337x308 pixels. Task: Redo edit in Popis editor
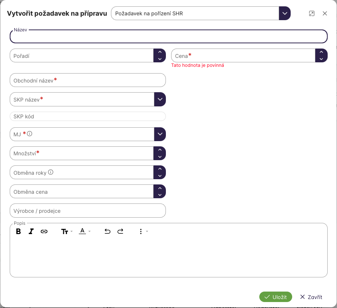pyautogui.click(x=120, y=231)
